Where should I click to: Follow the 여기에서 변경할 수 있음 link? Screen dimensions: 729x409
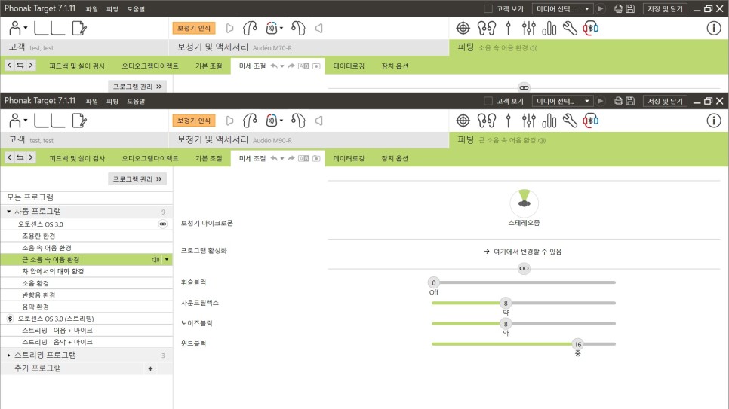pyautogui.click(x=522, y=252)
